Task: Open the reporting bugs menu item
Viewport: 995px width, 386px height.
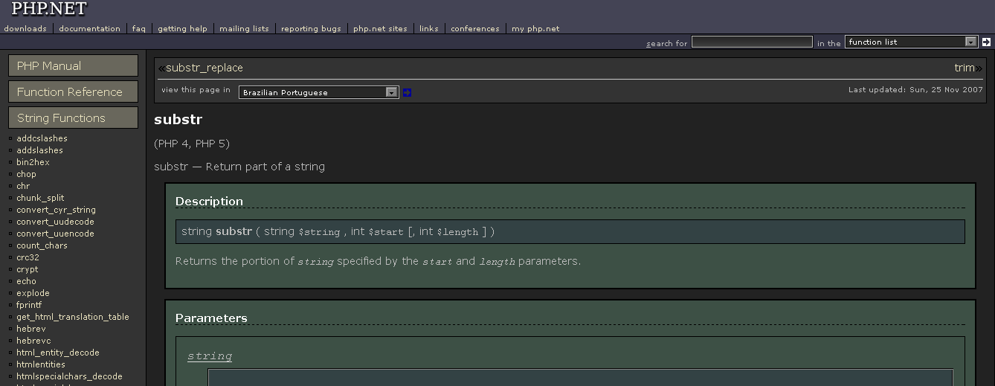Action: coord(311,29)
